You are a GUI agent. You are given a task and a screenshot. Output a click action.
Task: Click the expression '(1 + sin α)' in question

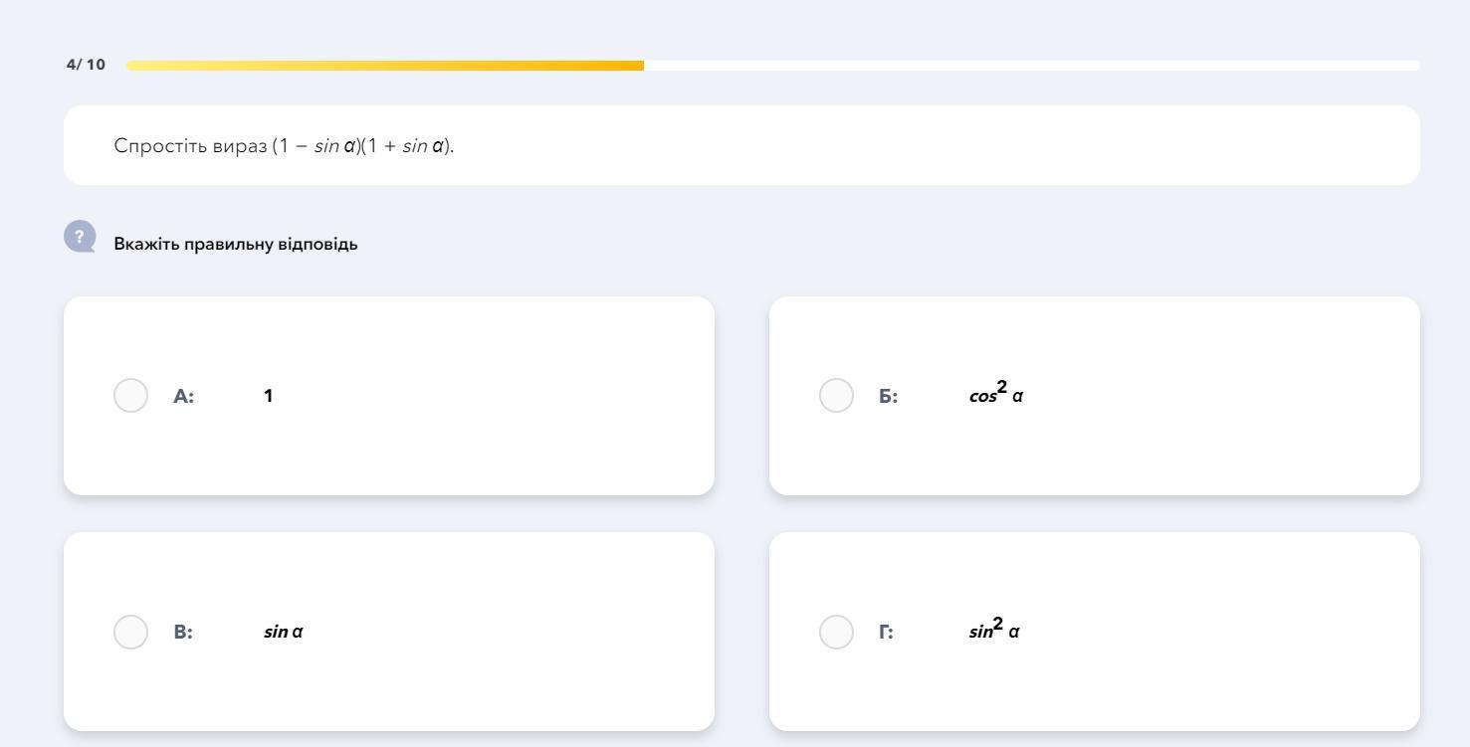pyautogui.click(x=406, y=145)
